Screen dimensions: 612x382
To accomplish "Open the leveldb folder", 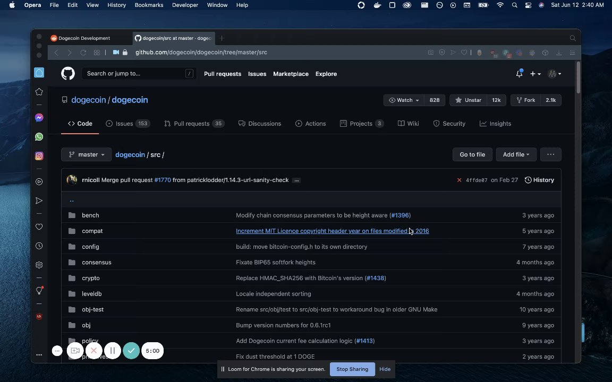I will (x=92, y=294).
